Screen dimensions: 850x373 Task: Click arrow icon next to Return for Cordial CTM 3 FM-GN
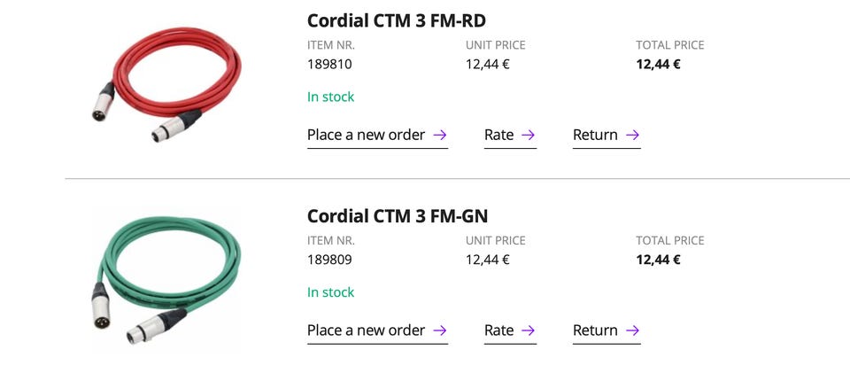pos(632,330)
